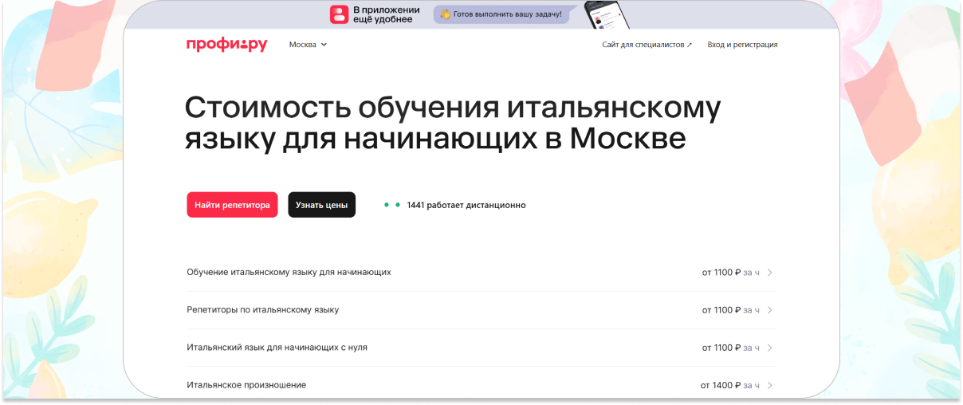This screenshot has width=963, height=405.
Task: Click the green dots beside 1441 online count
Action: 391,205
